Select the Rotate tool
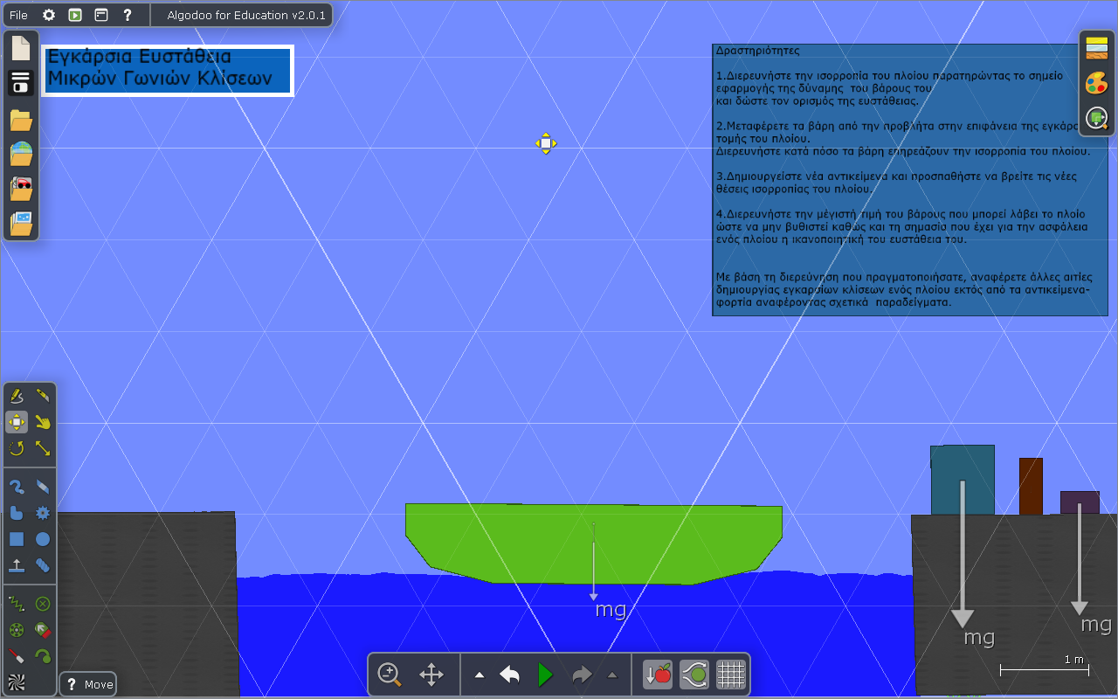Screen dimensions: 1118x699 [17, 449]
